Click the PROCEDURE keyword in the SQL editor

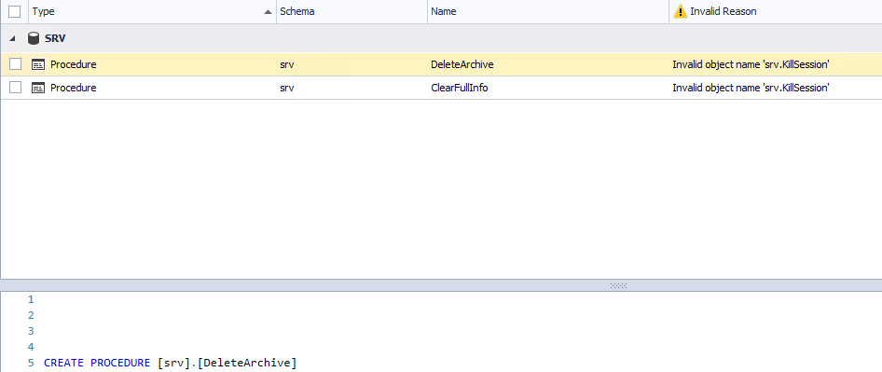click(x=120, y=363)
